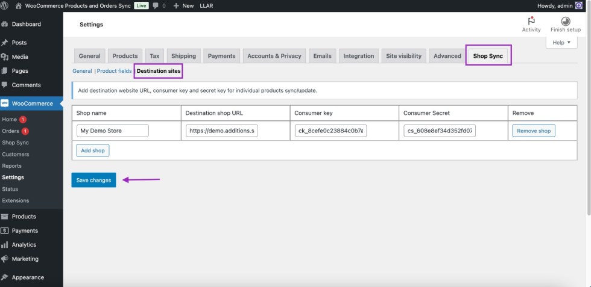
Task: Switch to the Shipping tab
Action: (183, 56)
